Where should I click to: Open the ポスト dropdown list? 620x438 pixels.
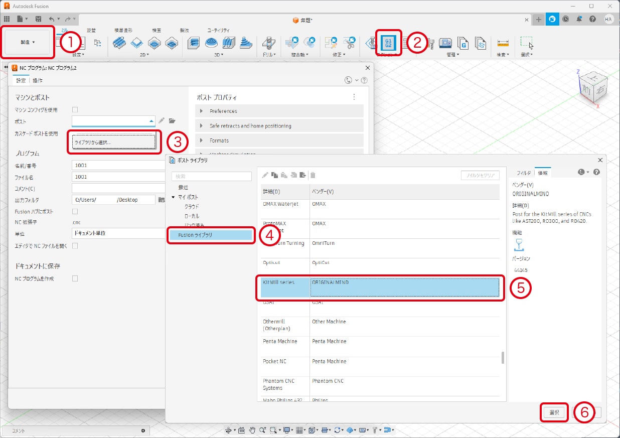151,121
